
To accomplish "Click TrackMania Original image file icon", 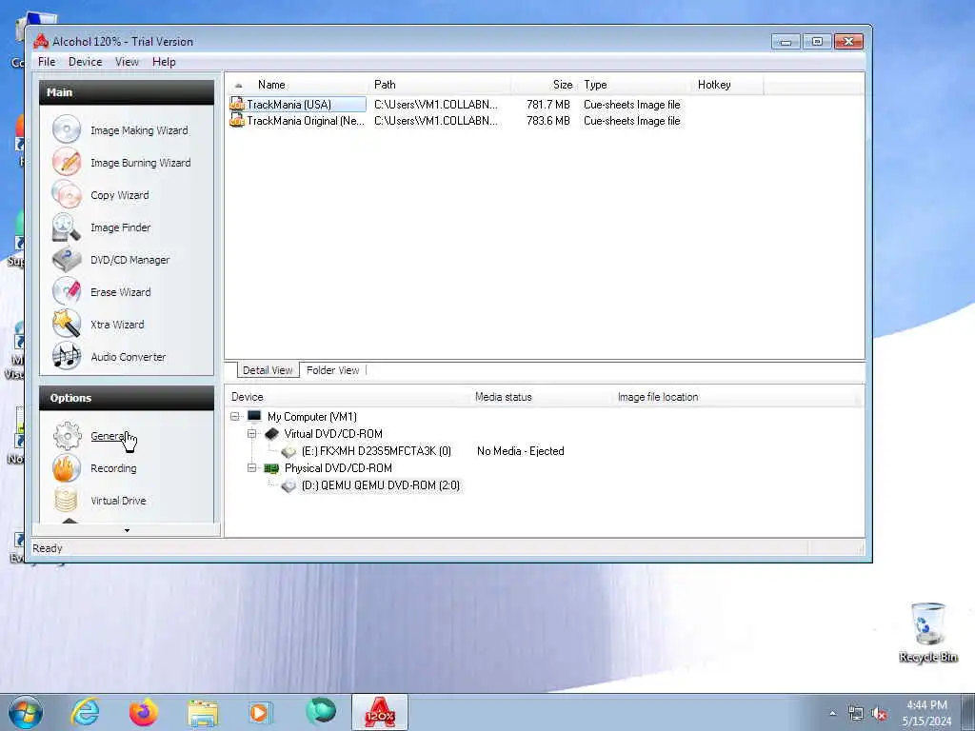I will [x=237, y=121].
